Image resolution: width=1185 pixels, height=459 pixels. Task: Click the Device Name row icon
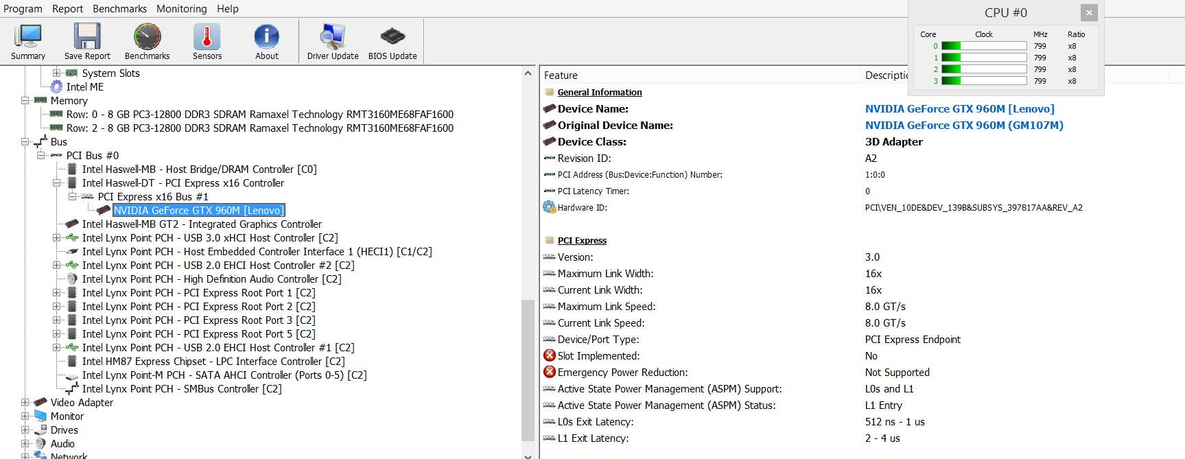(x=549, y=108)
